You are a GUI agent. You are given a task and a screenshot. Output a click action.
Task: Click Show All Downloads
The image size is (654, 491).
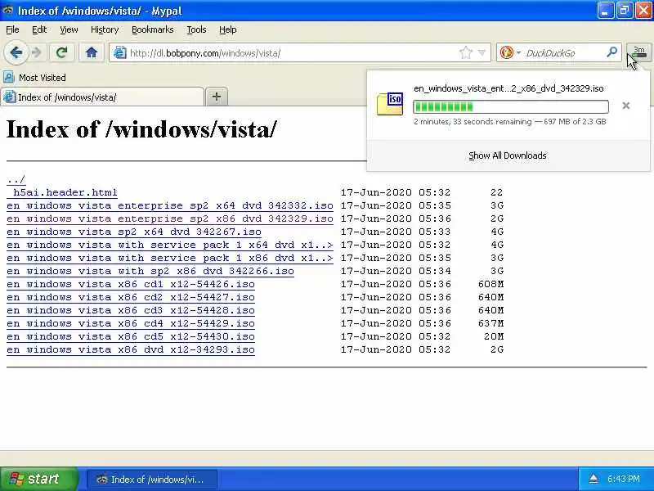507,155
